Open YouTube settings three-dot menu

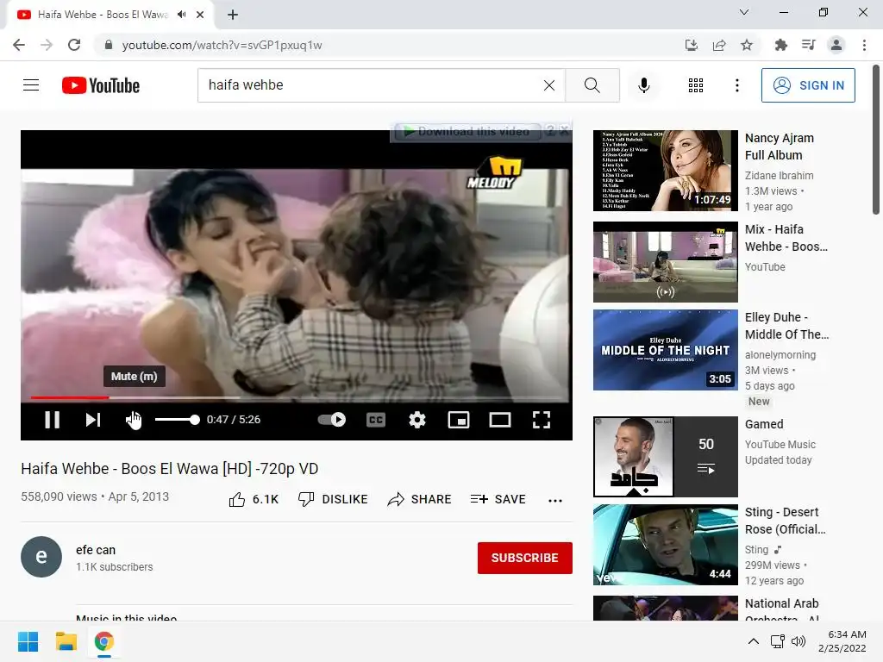point(736,85)
